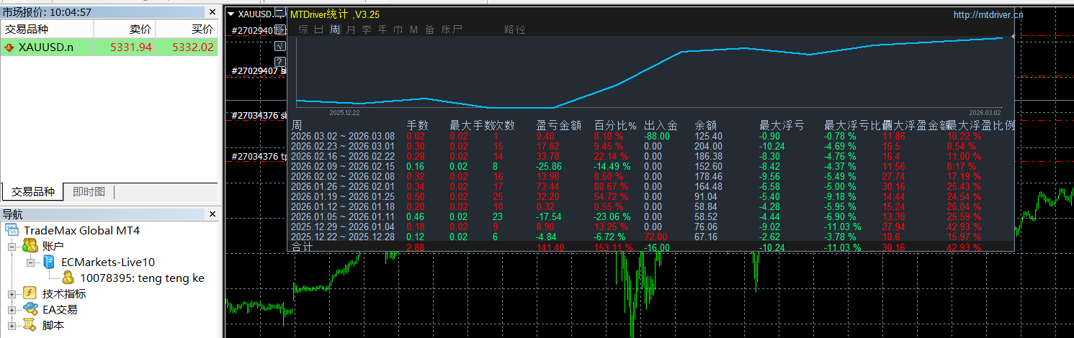Click the 手数 column header in statistics table

pos(418,125)
